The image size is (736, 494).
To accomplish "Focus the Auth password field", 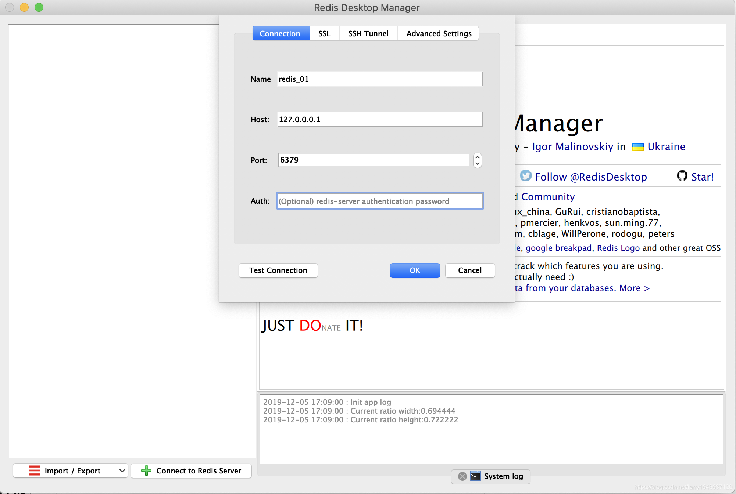I will click(380, 201).
